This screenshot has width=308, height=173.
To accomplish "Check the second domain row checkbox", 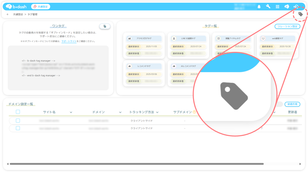I will coord(18,128).
